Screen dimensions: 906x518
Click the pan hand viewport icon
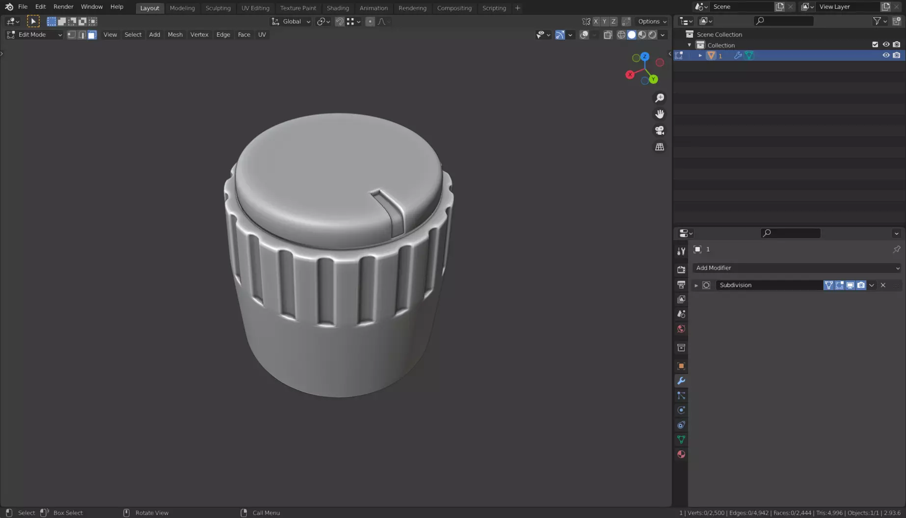pyautogui.click(x=660, y=114)
